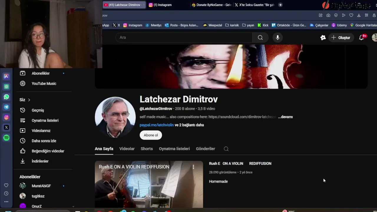Click Latchezar Dimitrov channel avatar
The image size is (377, 212).
(115, 117)
